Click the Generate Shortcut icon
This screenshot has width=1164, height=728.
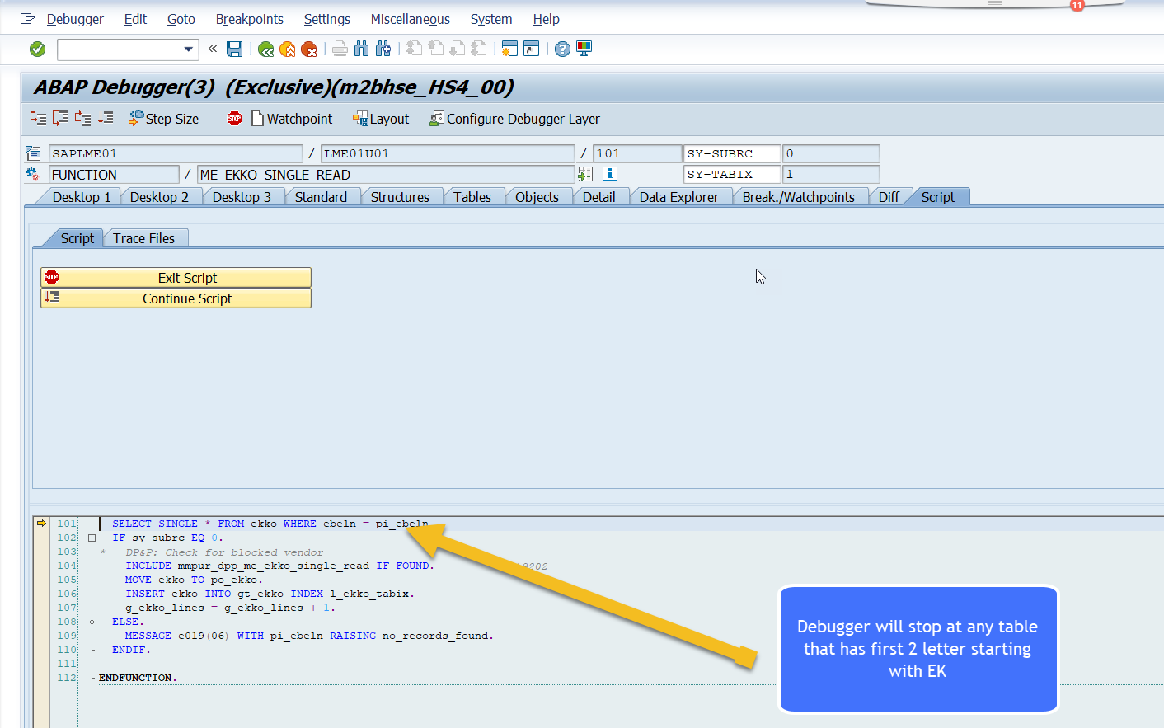pyautogui.click(x=532, y=49)
